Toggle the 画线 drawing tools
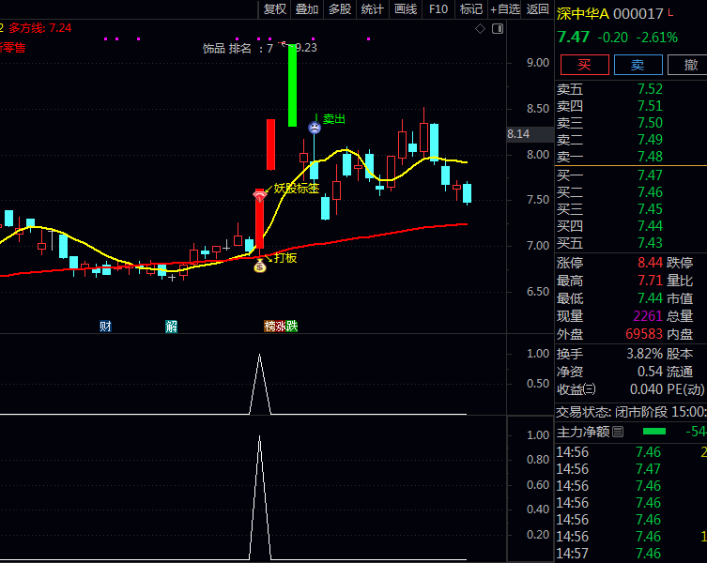The image size is (707, 563). [x=406, y=9]
